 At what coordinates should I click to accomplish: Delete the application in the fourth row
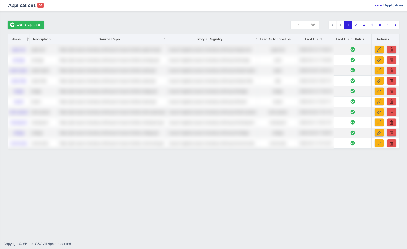click(x=392, y=81)
